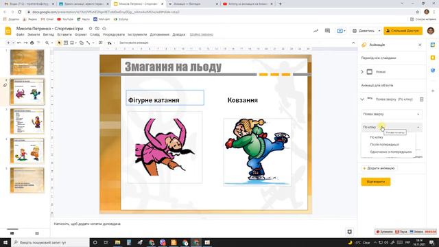Expand the slide transition row with chevron

[x=362, y=72]
